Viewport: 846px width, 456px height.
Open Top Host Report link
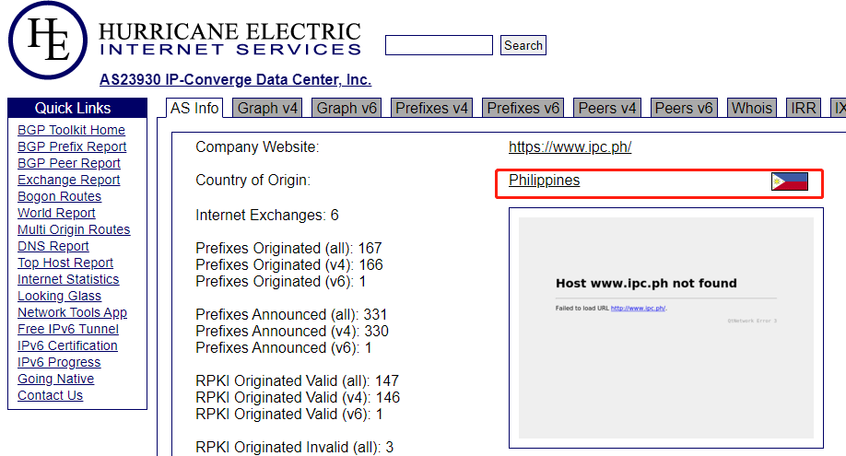point(65,263)
